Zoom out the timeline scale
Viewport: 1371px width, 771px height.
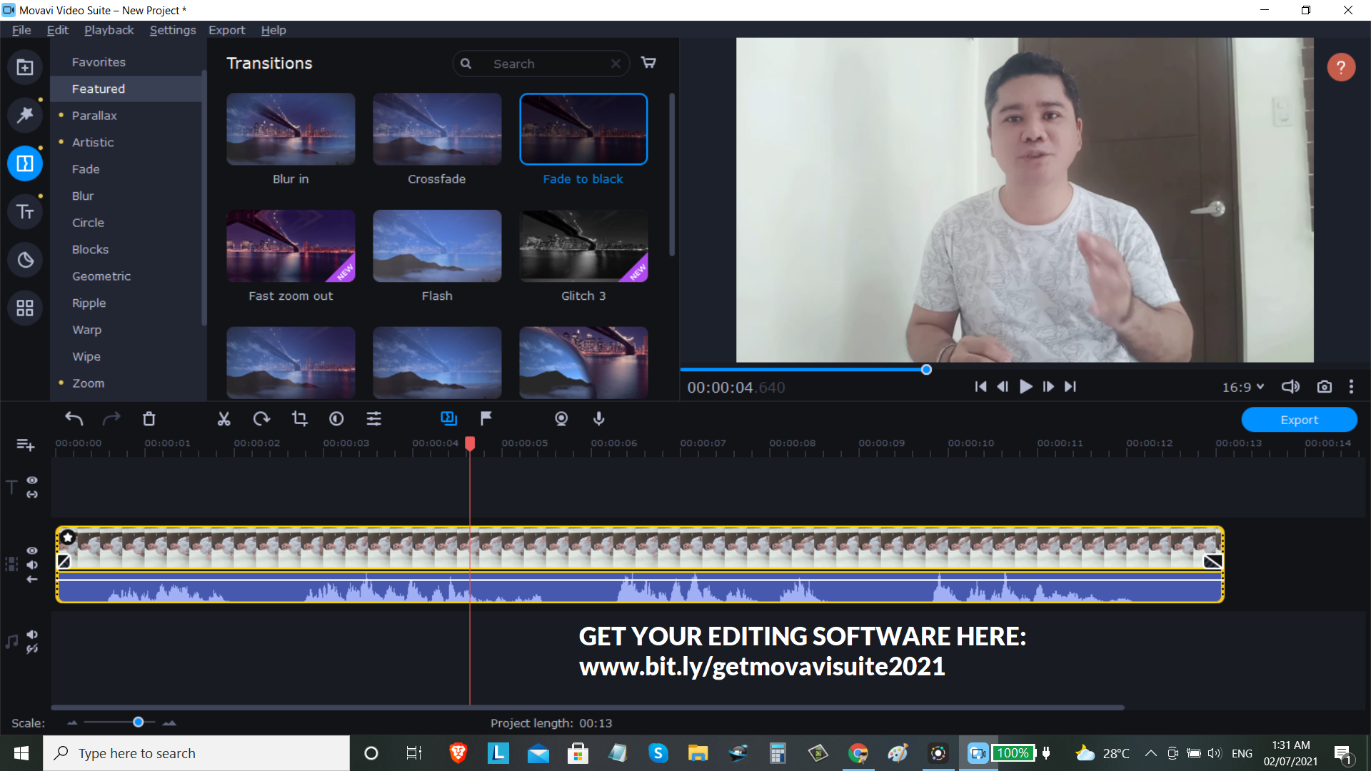(x=72, y=723)
